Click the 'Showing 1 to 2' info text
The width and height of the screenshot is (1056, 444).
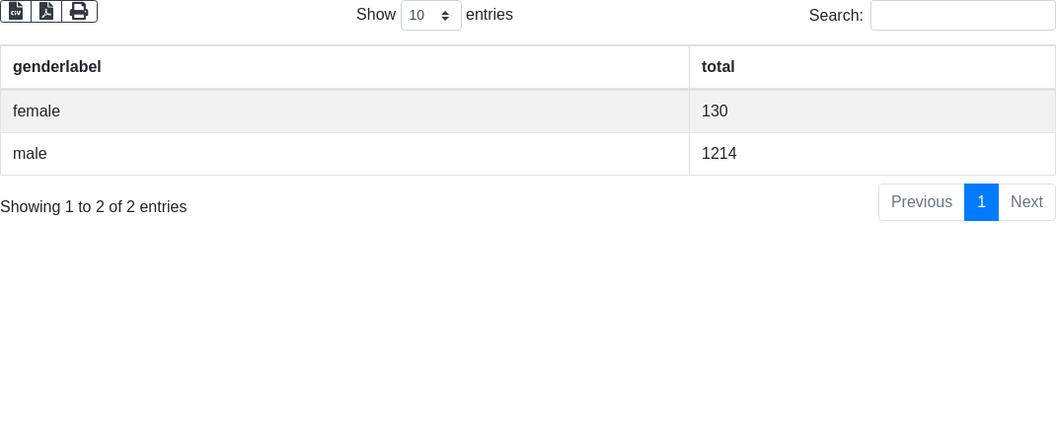[94, 207]
